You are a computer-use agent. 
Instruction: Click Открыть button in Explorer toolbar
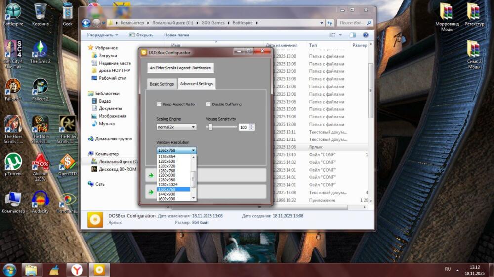pos(141,35)
